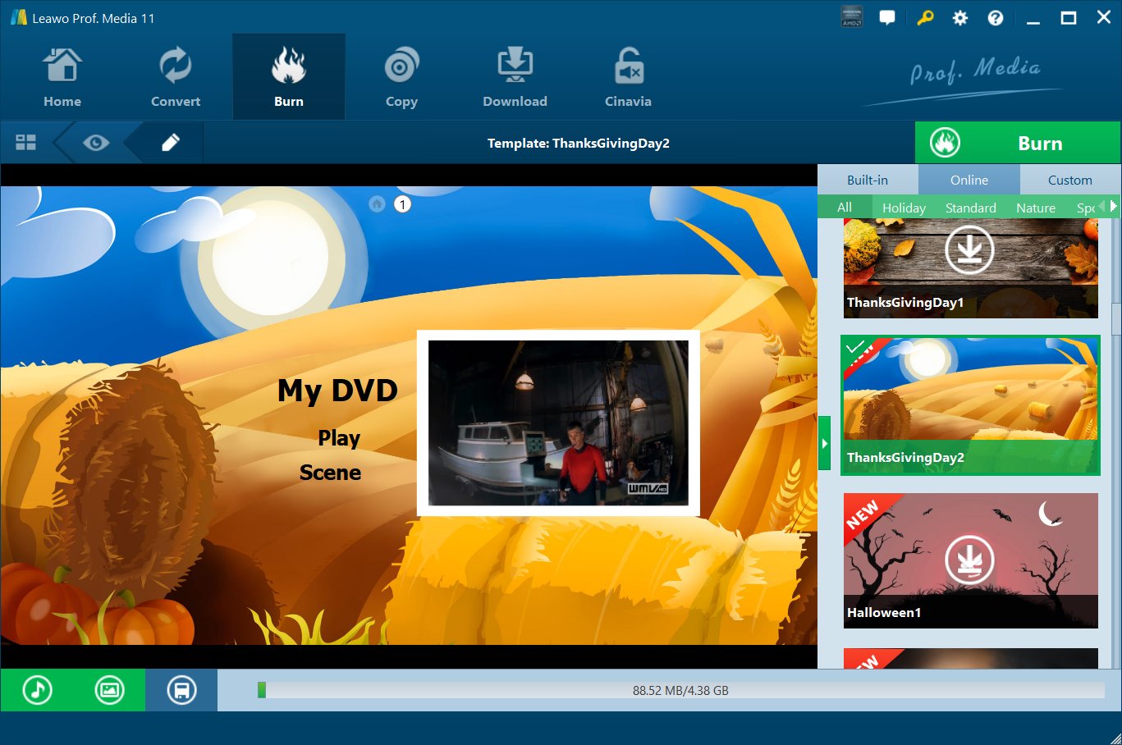This screenshot has width=1122, height=745.
Task: Go to the Download module
Action: (515, 78)
